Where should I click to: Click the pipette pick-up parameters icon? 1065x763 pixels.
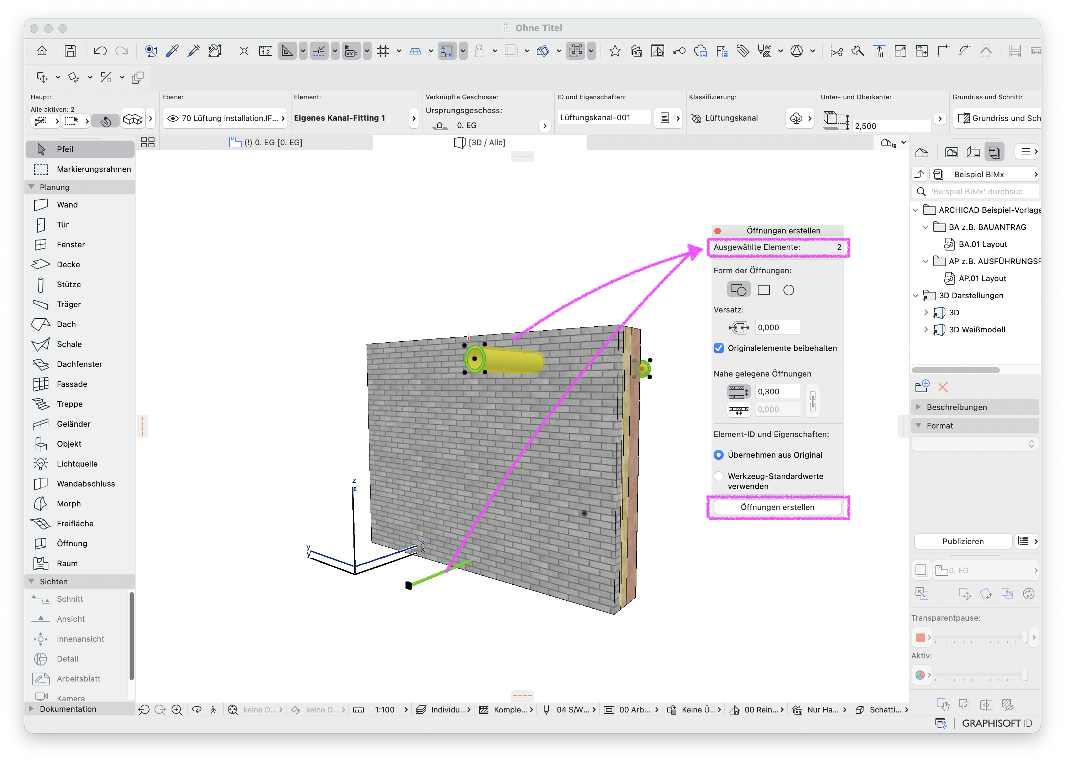pos(172,51)
